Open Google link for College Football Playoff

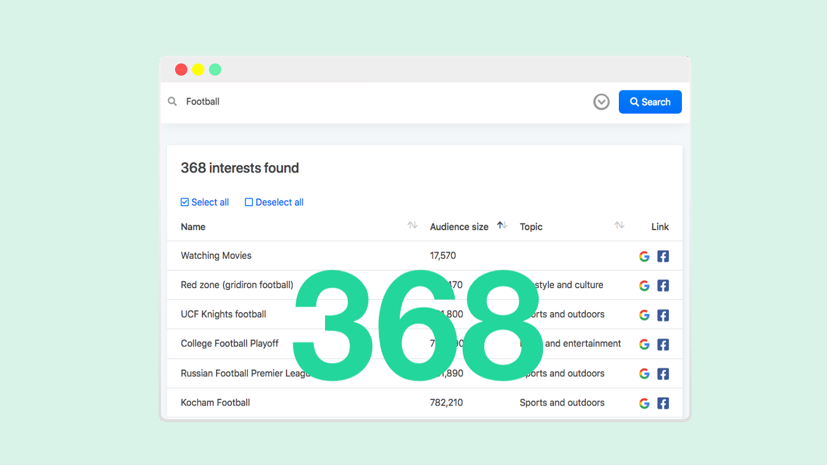click(644, 344)
